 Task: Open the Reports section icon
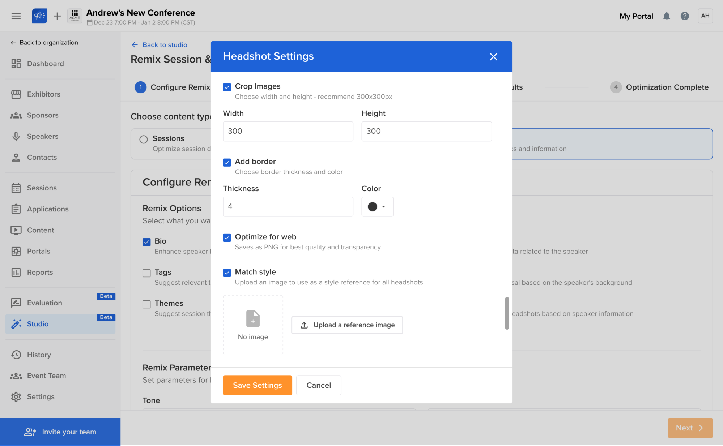point(16,272)
